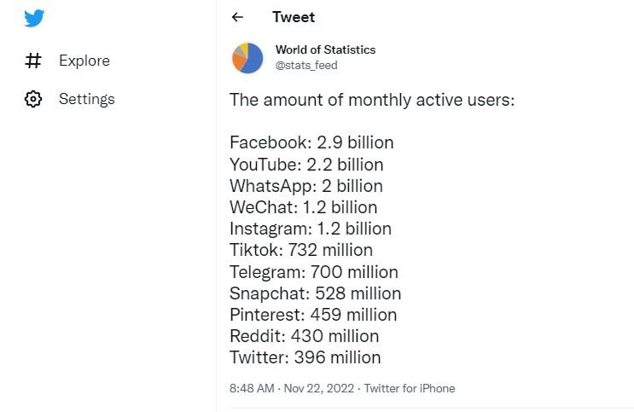Click the 'amount of monthly active users' line
The image size is (634, 412).
(372, 100)
